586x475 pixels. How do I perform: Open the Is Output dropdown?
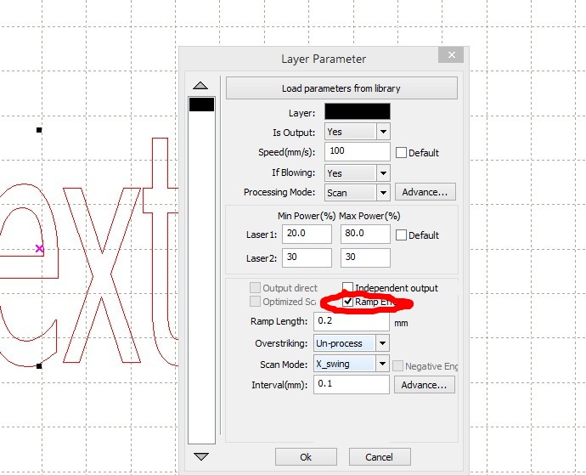(x=383, y=132)
